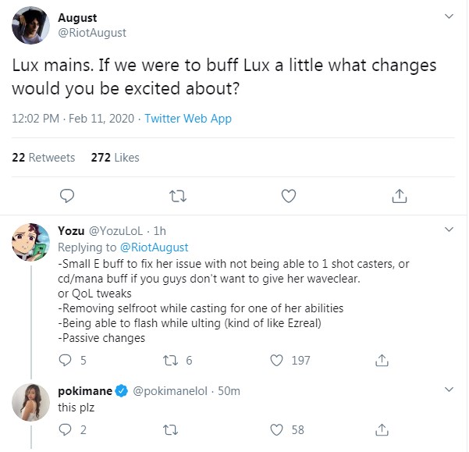469x452 pixels.
Task: Open more options on August's tweet
Action: [448, 16]
